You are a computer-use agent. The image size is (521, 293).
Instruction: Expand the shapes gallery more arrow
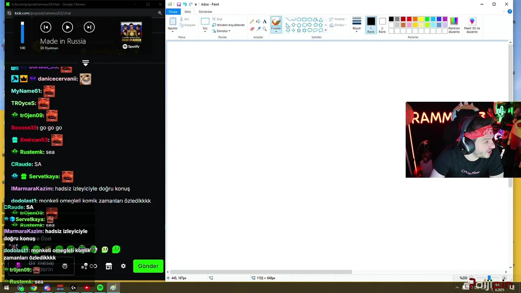[326, 31]
